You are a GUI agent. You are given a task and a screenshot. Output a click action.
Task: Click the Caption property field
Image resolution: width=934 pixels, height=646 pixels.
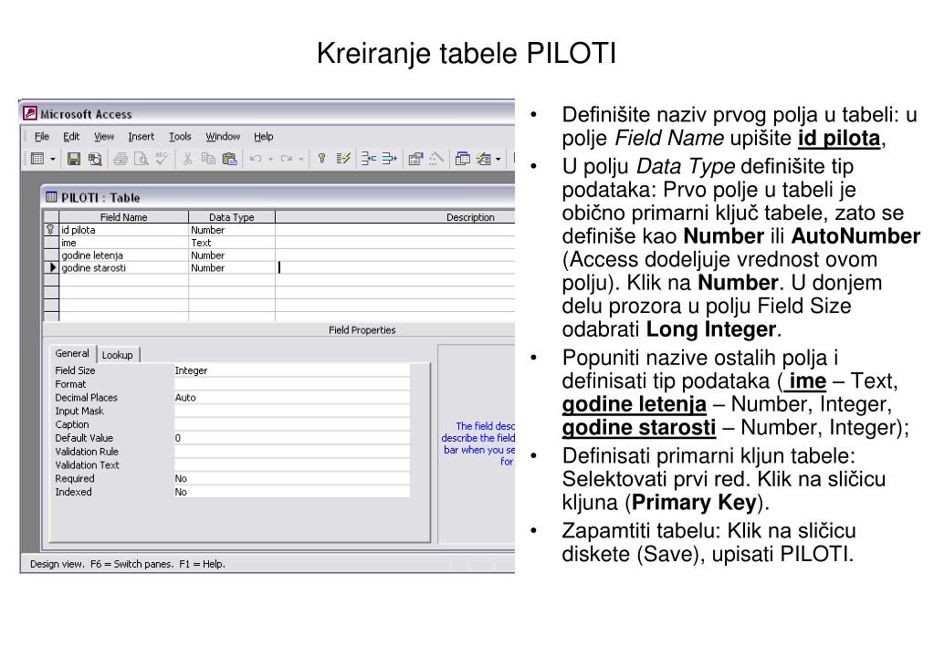(292, 424)
